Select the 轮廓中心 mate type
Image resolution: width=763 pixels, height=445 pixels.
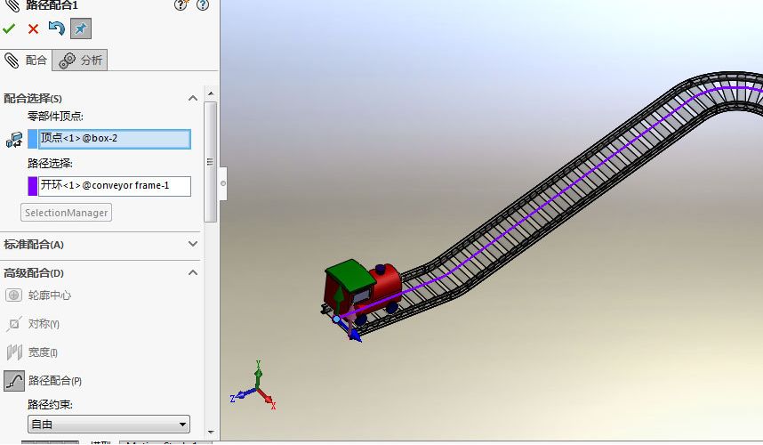coord(38,295)
